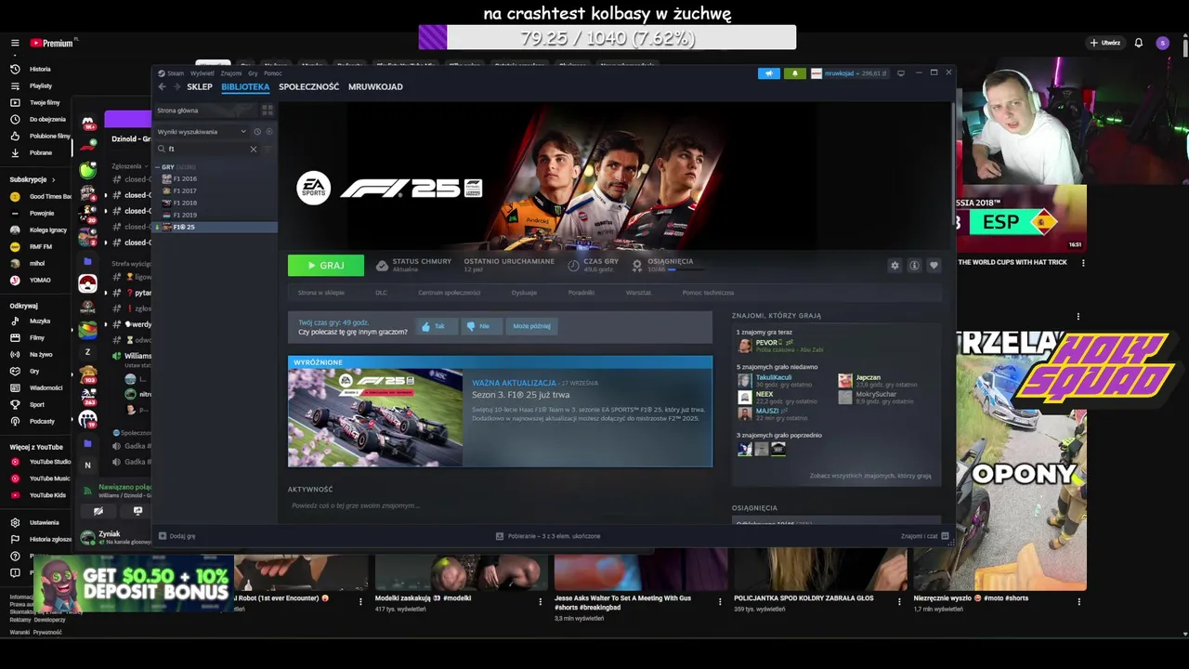
Task: Collapse the GRY category in library
Action: pos(158,167)
